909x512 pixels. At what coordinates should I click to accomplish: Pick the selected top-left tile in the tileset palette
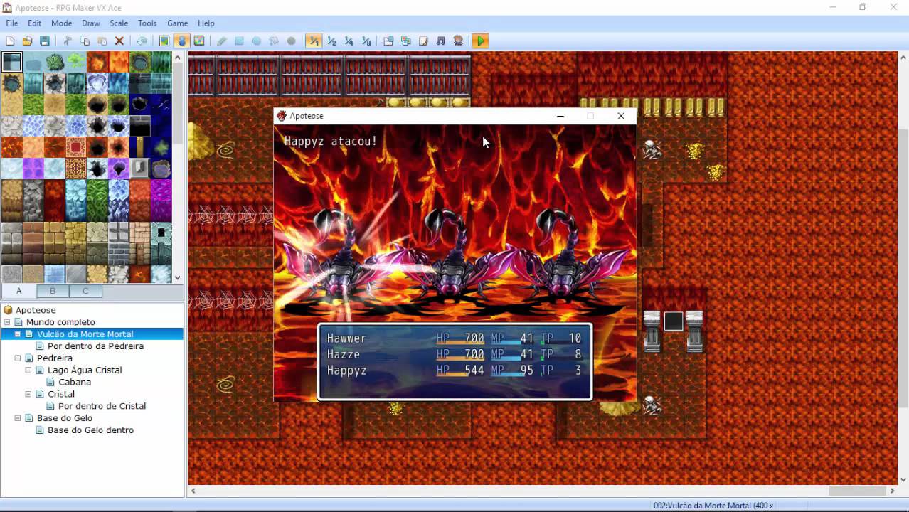point(11,62)
